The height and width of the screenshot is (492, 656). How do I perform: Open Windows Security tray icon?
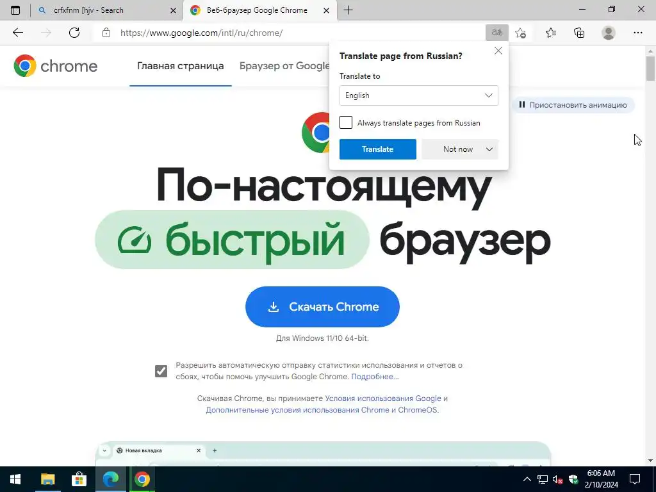[x=573, y=479]
